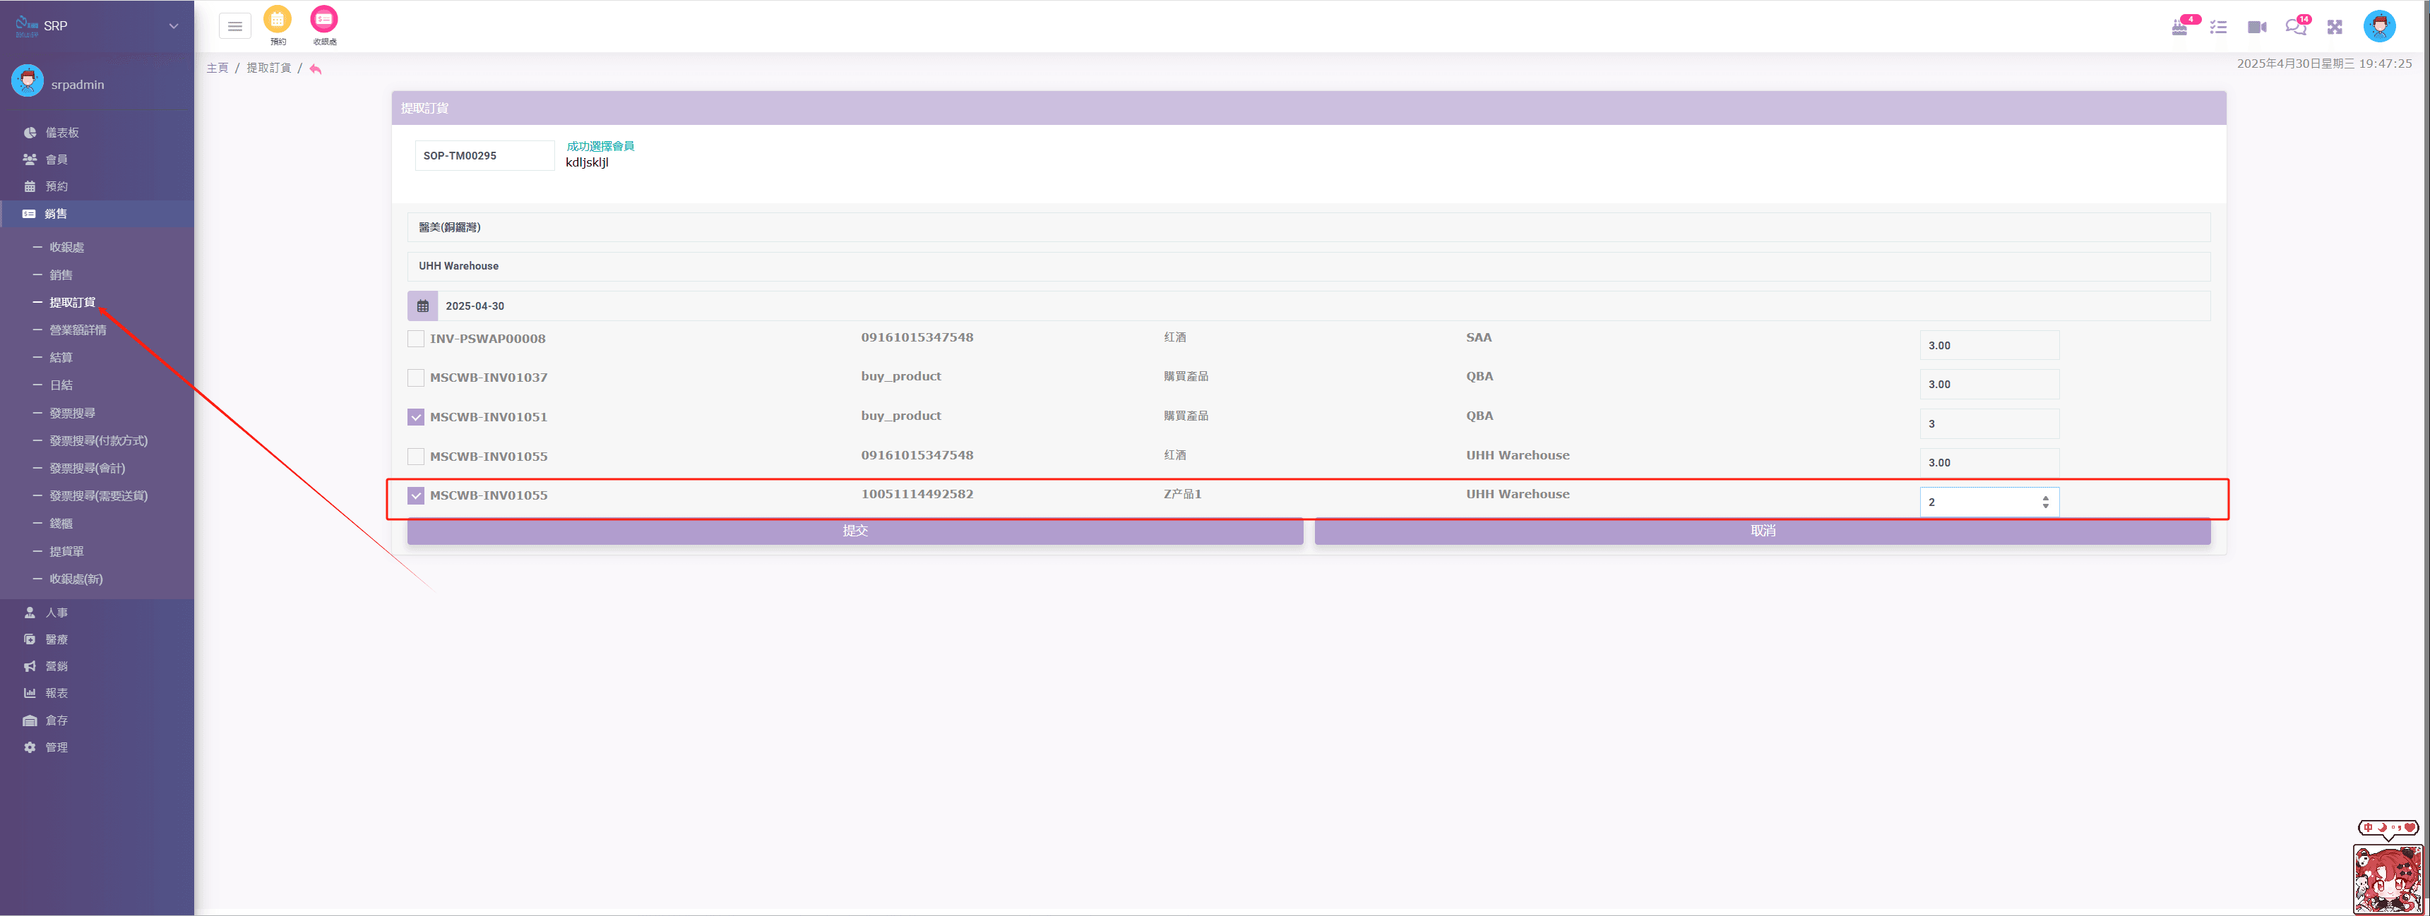
Task: Open chat messages with 14 badge
Action: tap(2295, 28)
